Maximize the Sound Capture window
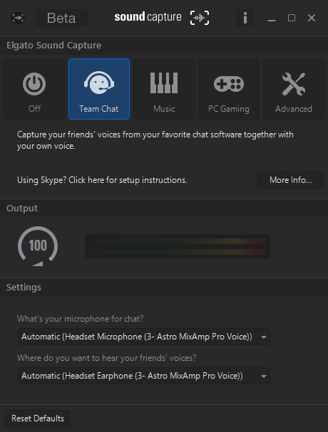The width and height of the screenshot is (328, 432). pos(292,18)
